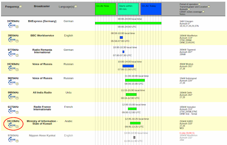This screenshot has width=227, height=145.
Task: Click the '1kW Erlangen' transmitter text
Action: coord(186,21)
